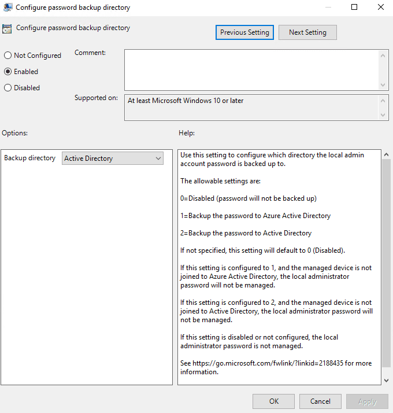
Task: Go to the Previous Setting
Action: pyautogui.click(x=244, y=32)
